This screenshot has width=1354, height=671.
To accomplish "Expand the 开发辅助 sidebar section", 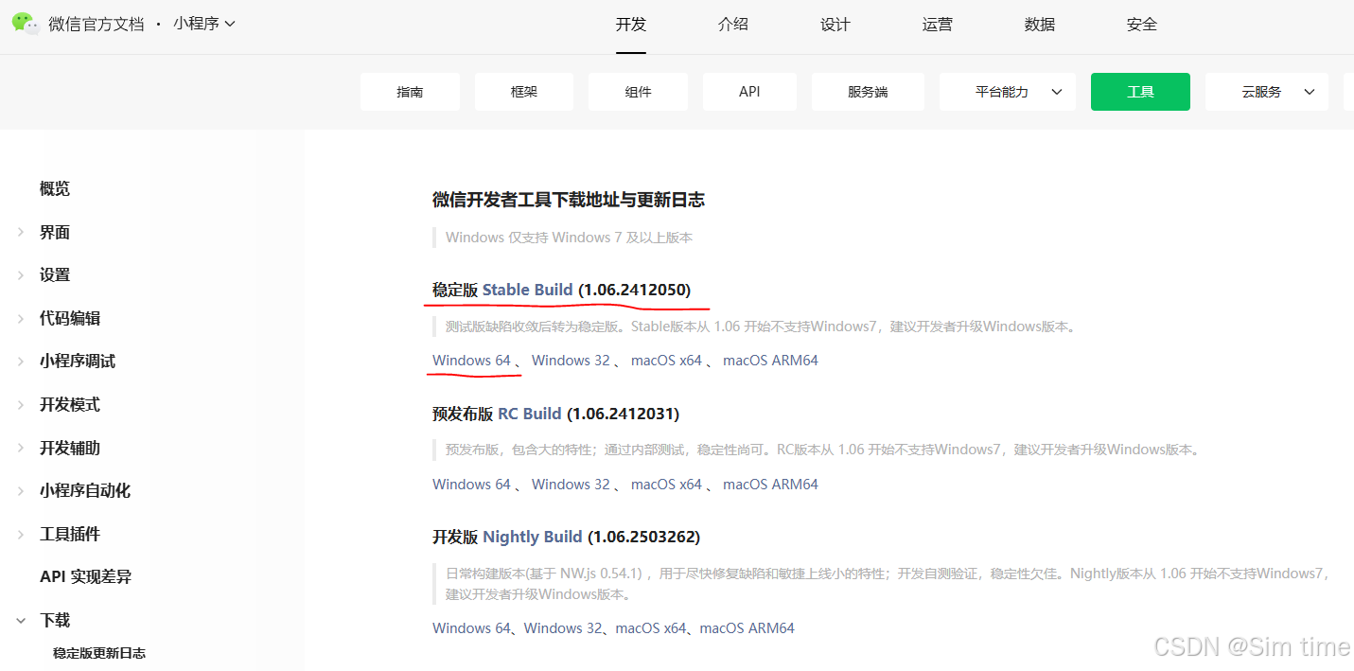I will (x=70, y=449).
